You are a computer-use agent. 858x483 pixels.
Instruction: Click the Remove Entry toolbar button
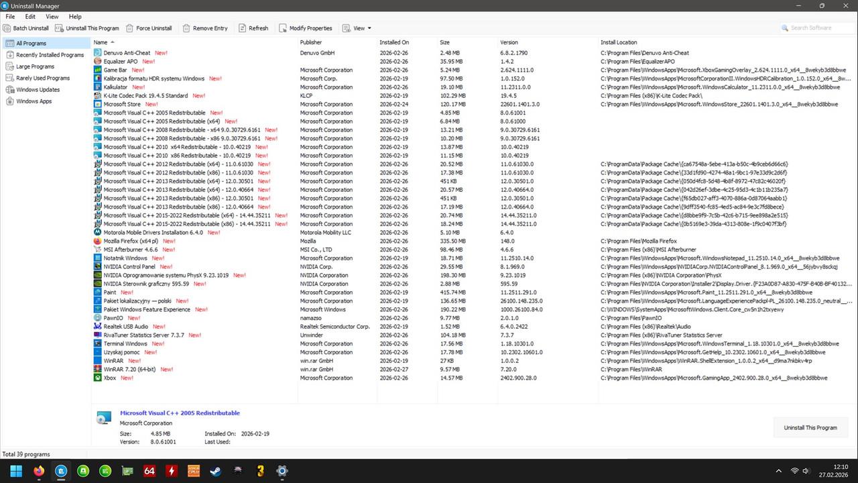click(204, 28)
